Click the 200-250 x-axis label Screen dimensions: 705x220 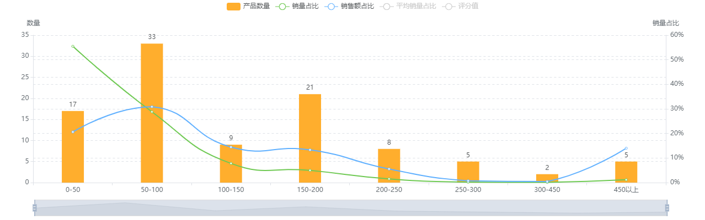(389, 190)
